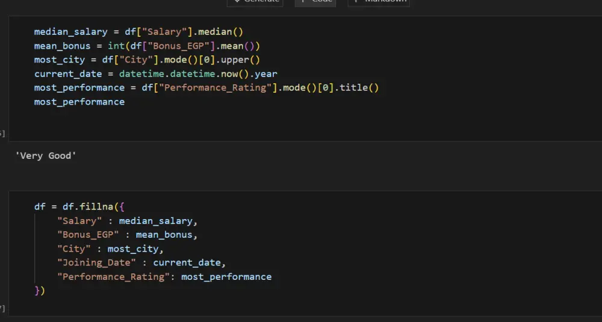Click the line defining median_salary with median()

(138, 32)
